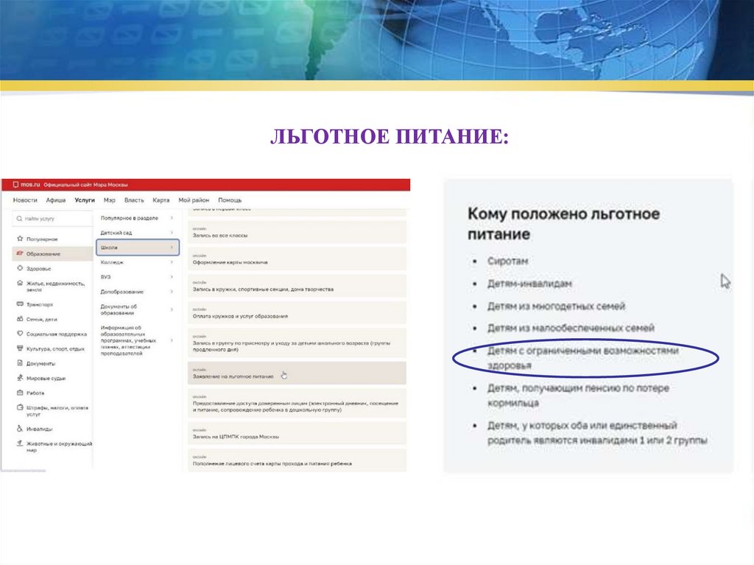
Task: Click the star icon next to Популярное
Action: [x=20, y=238]
